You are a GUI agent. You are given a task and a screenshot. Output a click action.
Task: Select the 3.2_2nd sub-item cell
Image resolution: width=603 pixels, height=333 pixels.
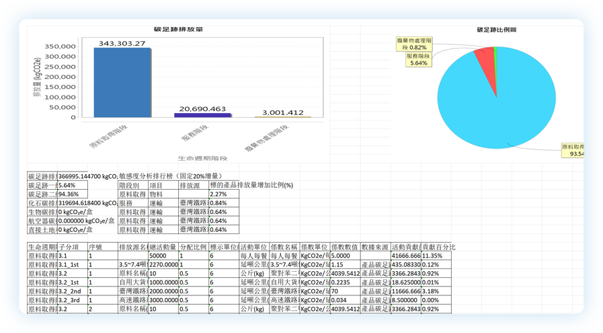coord(73,291)
